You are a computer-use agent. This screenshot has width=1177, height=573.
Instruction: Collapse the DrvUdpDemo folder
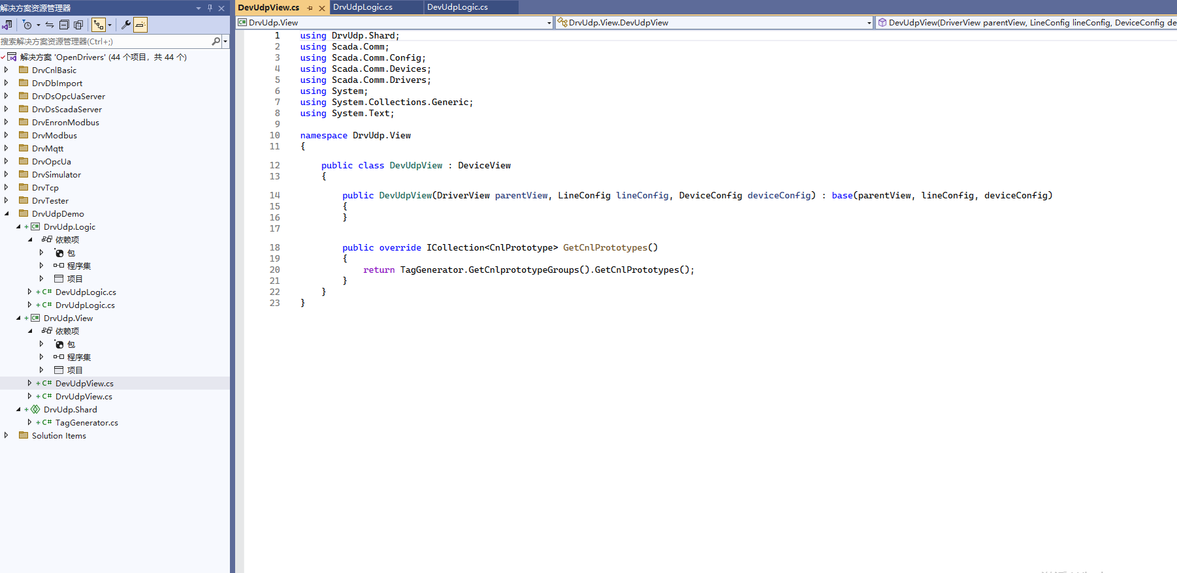tap(7, 213)
